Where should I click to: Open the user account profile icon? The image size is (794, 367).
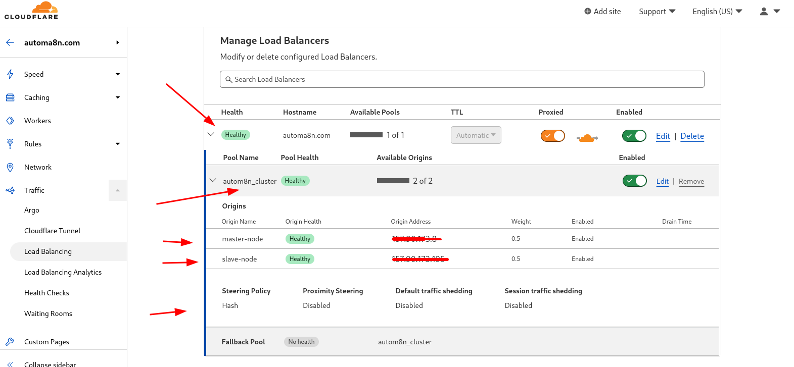764,11
